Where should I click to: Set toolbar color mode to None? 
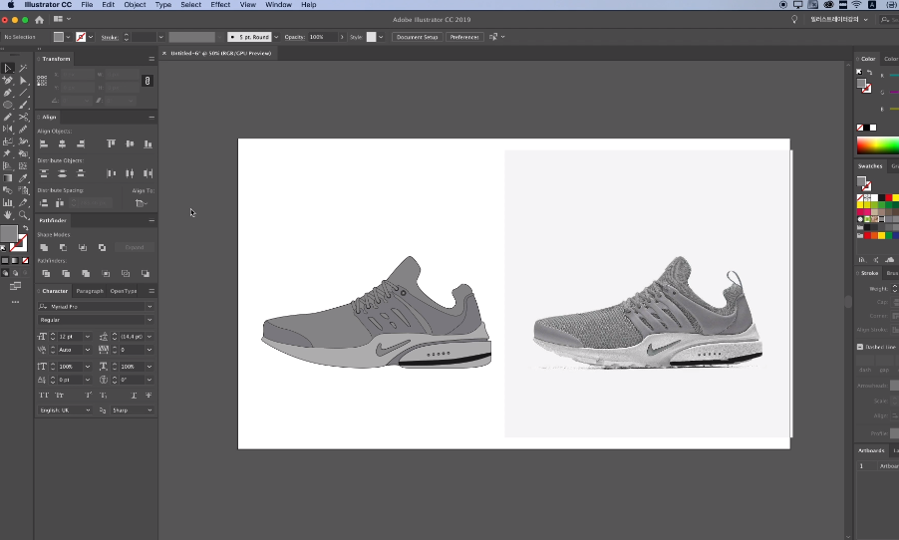pyautogui.click(x=25, y=260)
